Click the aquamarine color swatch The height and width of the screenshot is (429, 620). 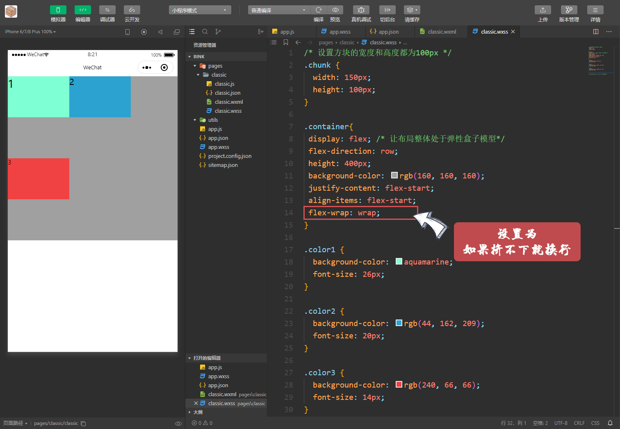pyautogui.click(x=399, y=261)
